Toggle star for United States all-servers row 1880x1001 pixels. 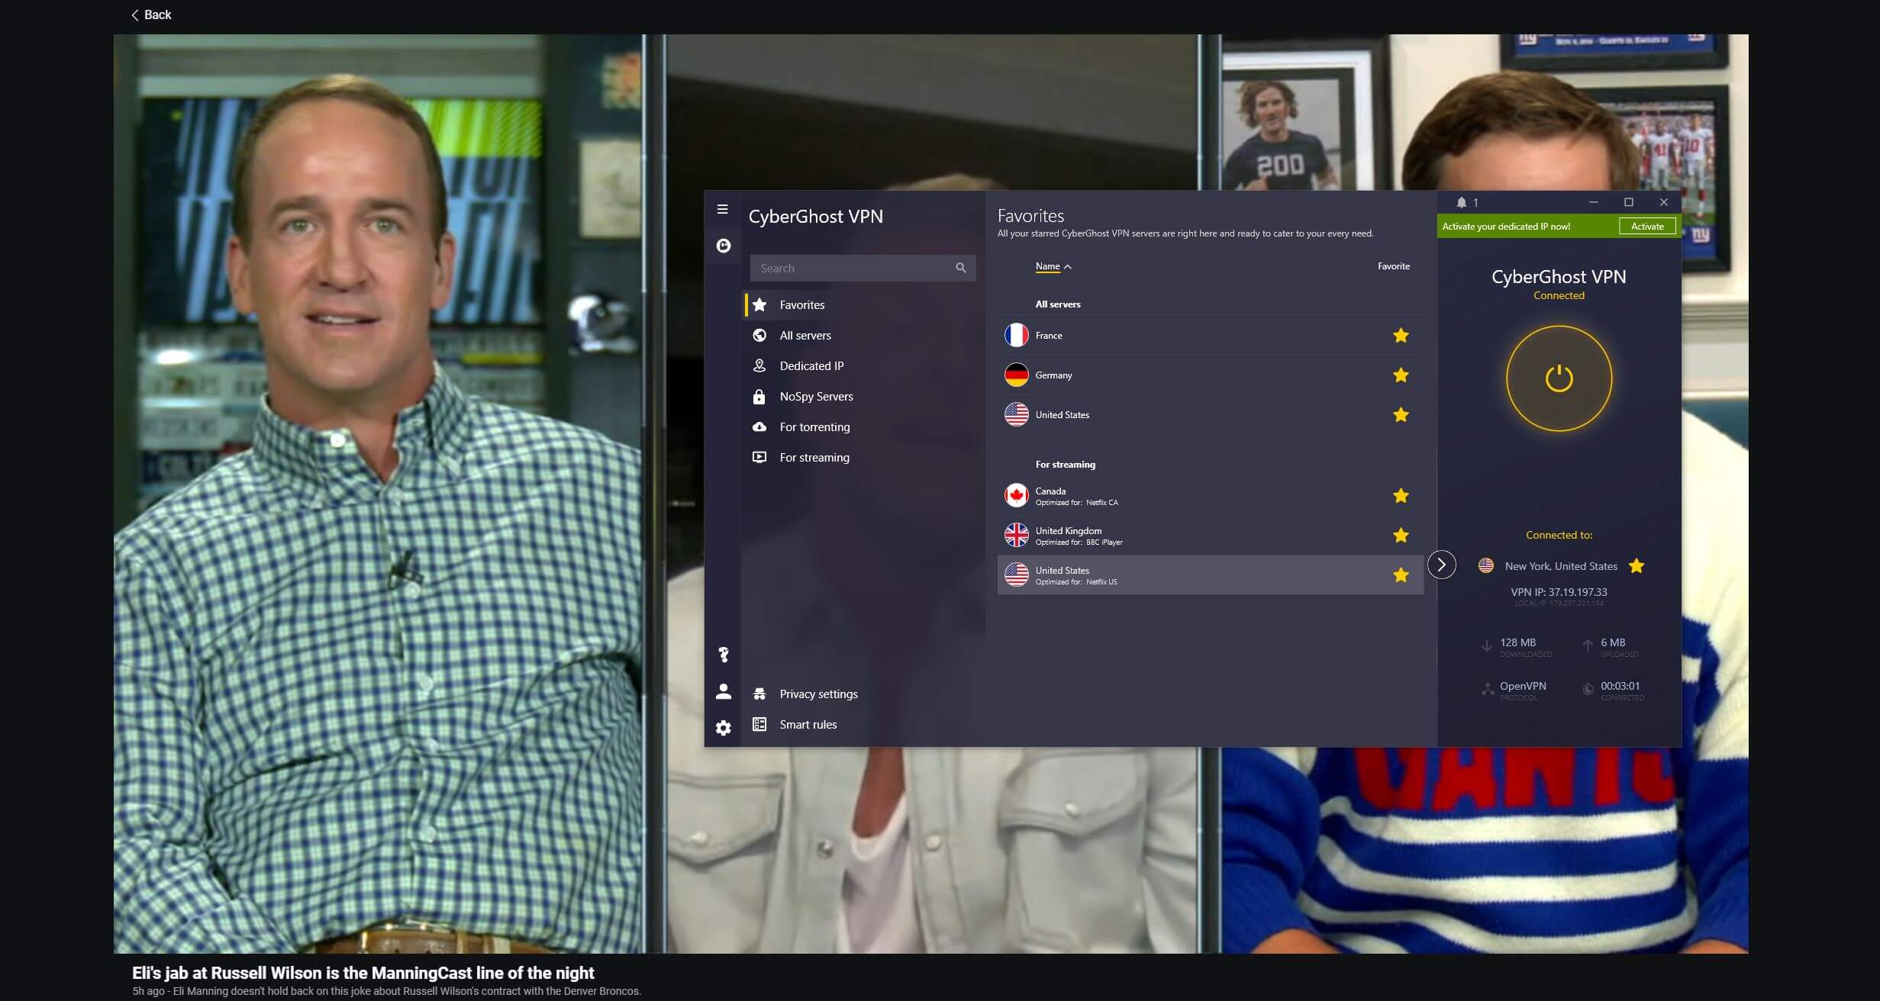tap(1401, 414)
